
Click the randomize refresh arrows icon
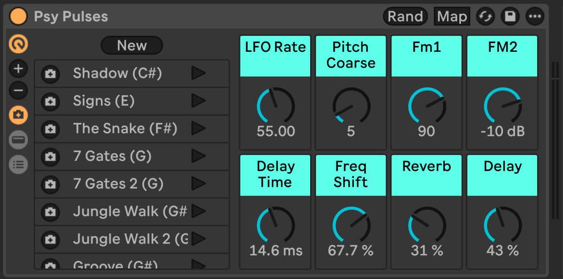(x=485, y=16)
